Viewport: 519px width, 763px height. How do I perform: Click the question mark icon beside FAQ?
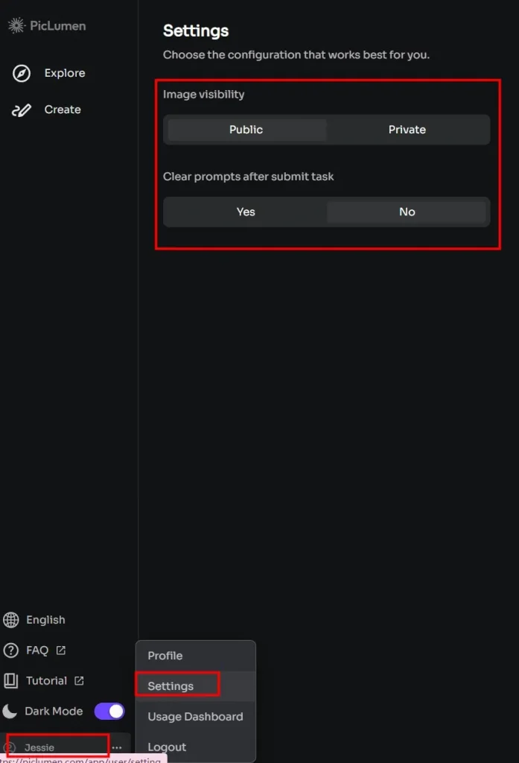pyautogui.click(x=10, y=650)
